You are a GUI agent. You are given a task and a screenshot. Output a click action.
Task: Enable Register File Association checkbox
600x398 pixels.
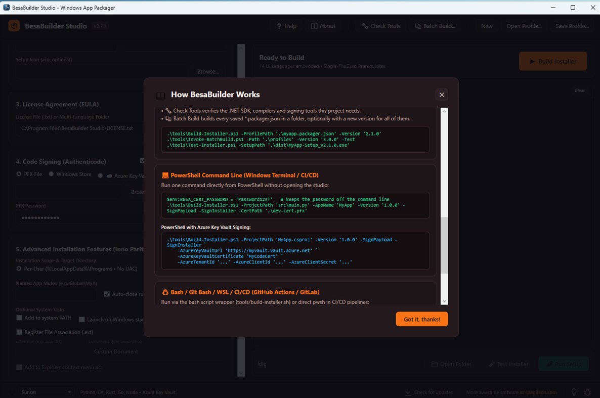tap(19, 332)
